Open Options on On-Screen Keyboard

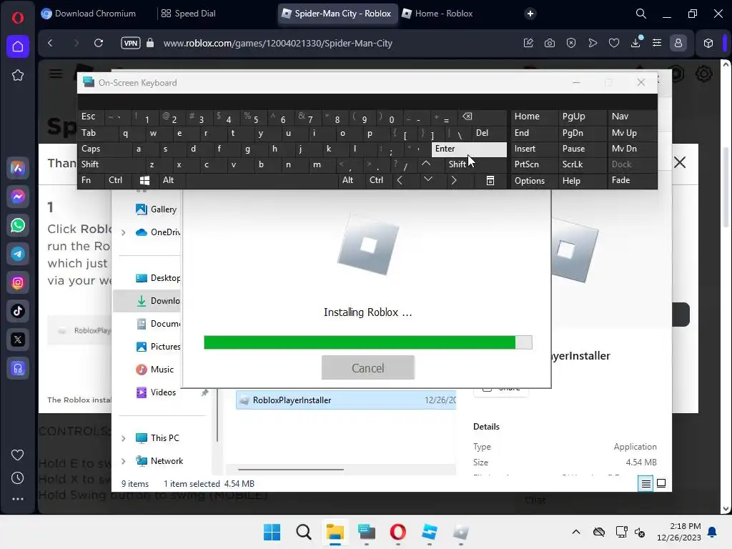click(534, 181)
